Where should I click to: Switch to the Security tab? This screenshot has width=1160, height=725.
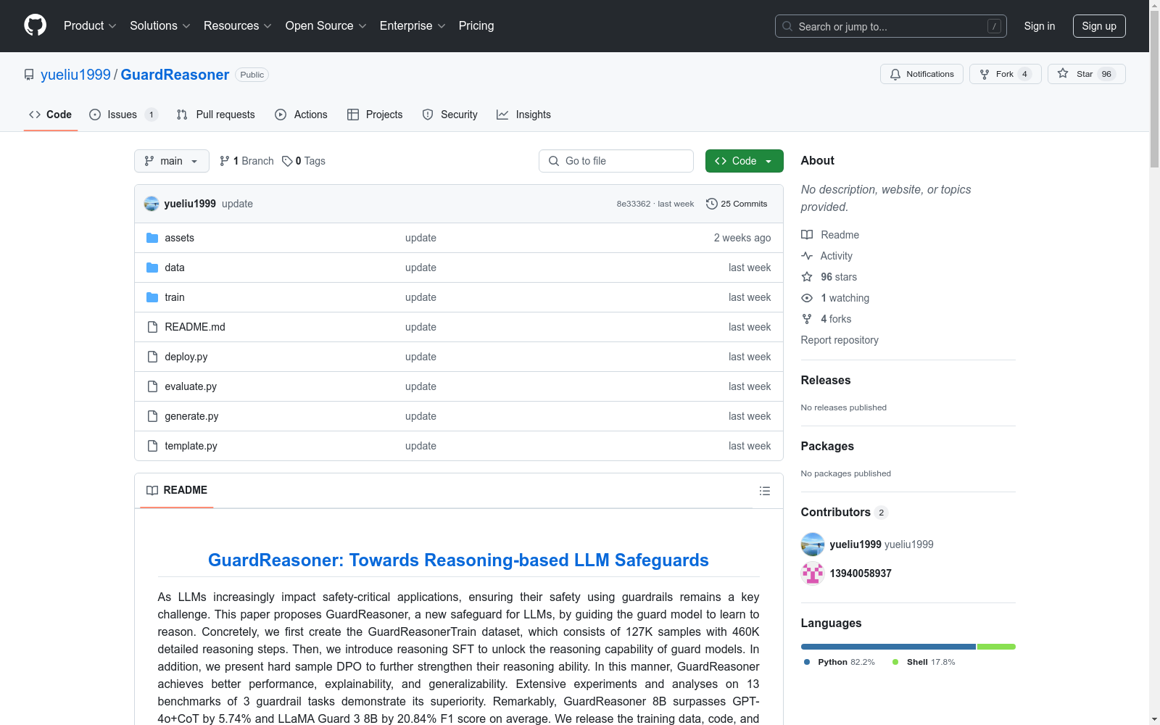coord(450,115)
